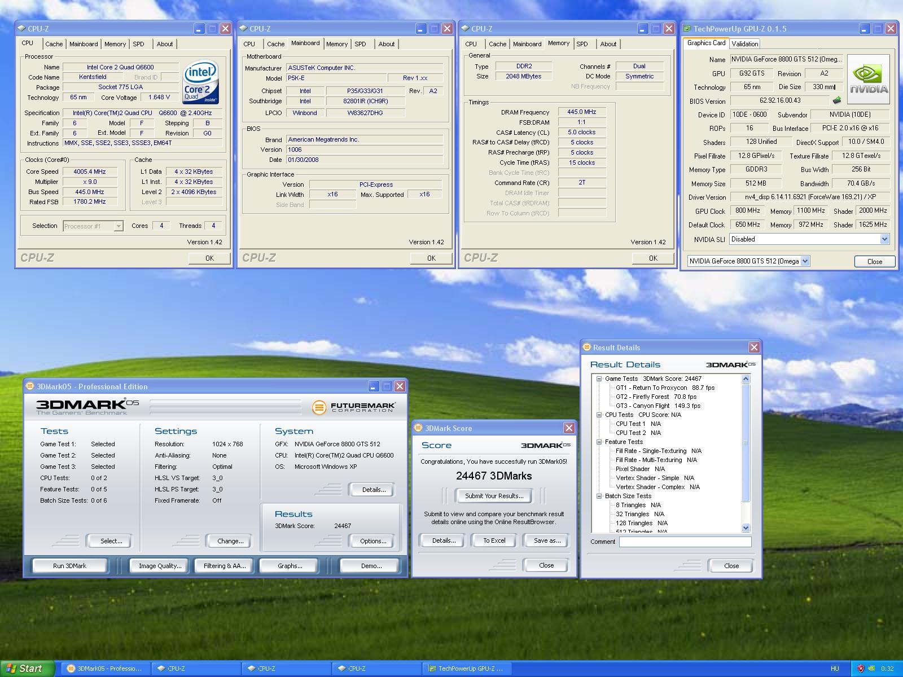The height and width of the screenshot is (677, 903).
Task: Open Image Quality options
Action: point(160,566)
